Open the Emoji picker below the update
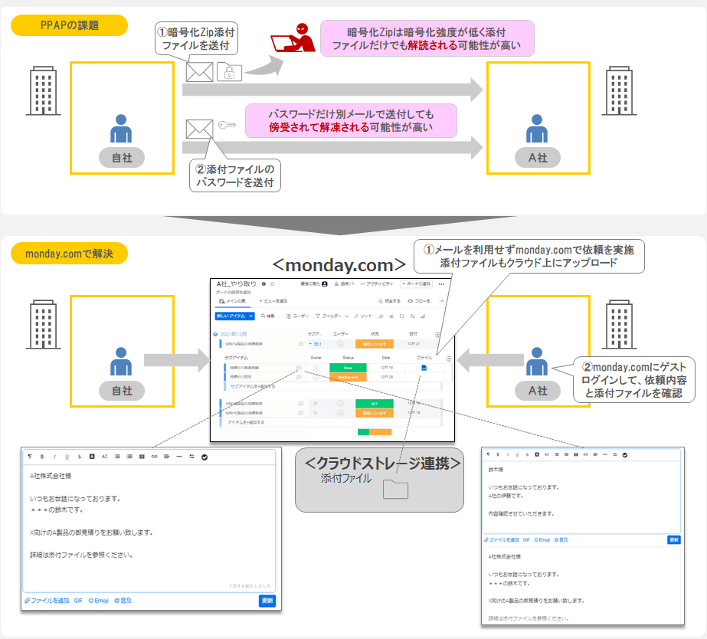This screenshot has width=707, height=639. (x=100, y=601)
